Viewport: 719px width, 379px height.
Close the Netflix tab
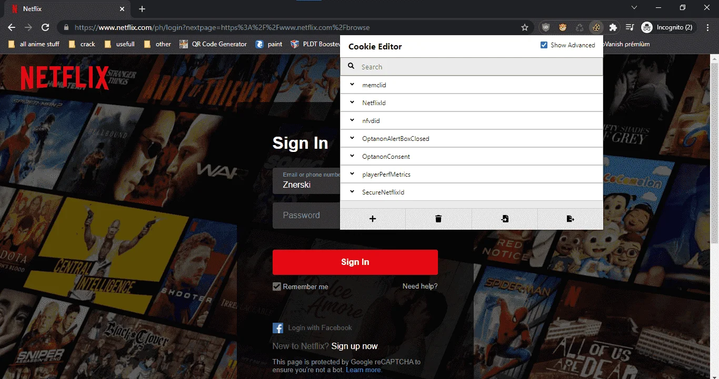(123, 9)
